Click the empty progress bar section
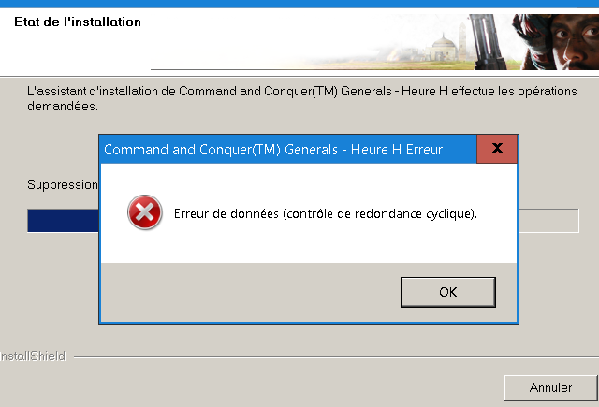The image size is (599, 407). (x=548, y=220)
